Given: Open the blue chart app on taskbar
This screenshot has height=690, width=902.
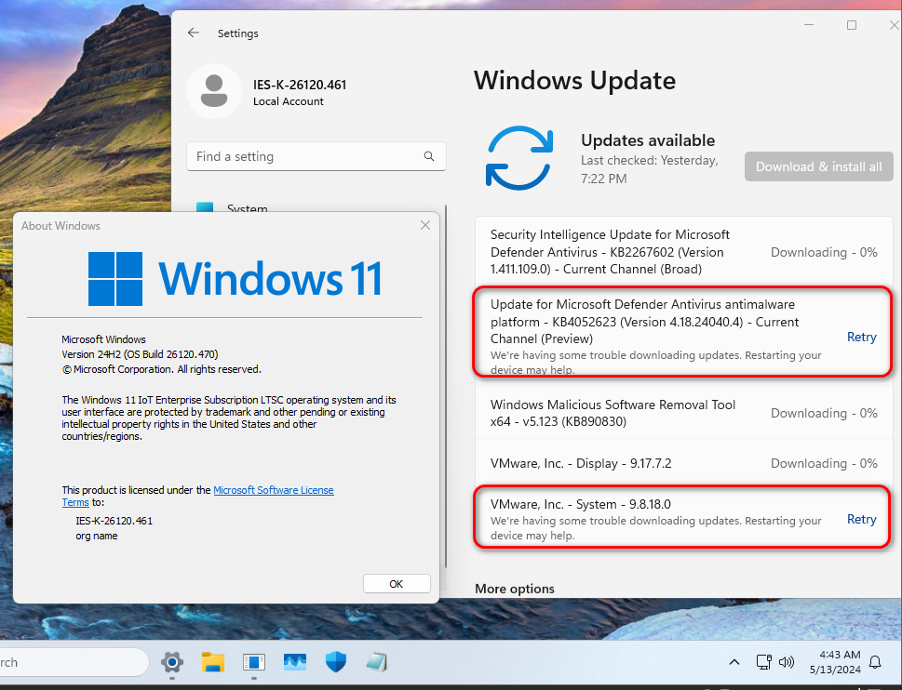Looking at the screenshot, I should 295,662.
